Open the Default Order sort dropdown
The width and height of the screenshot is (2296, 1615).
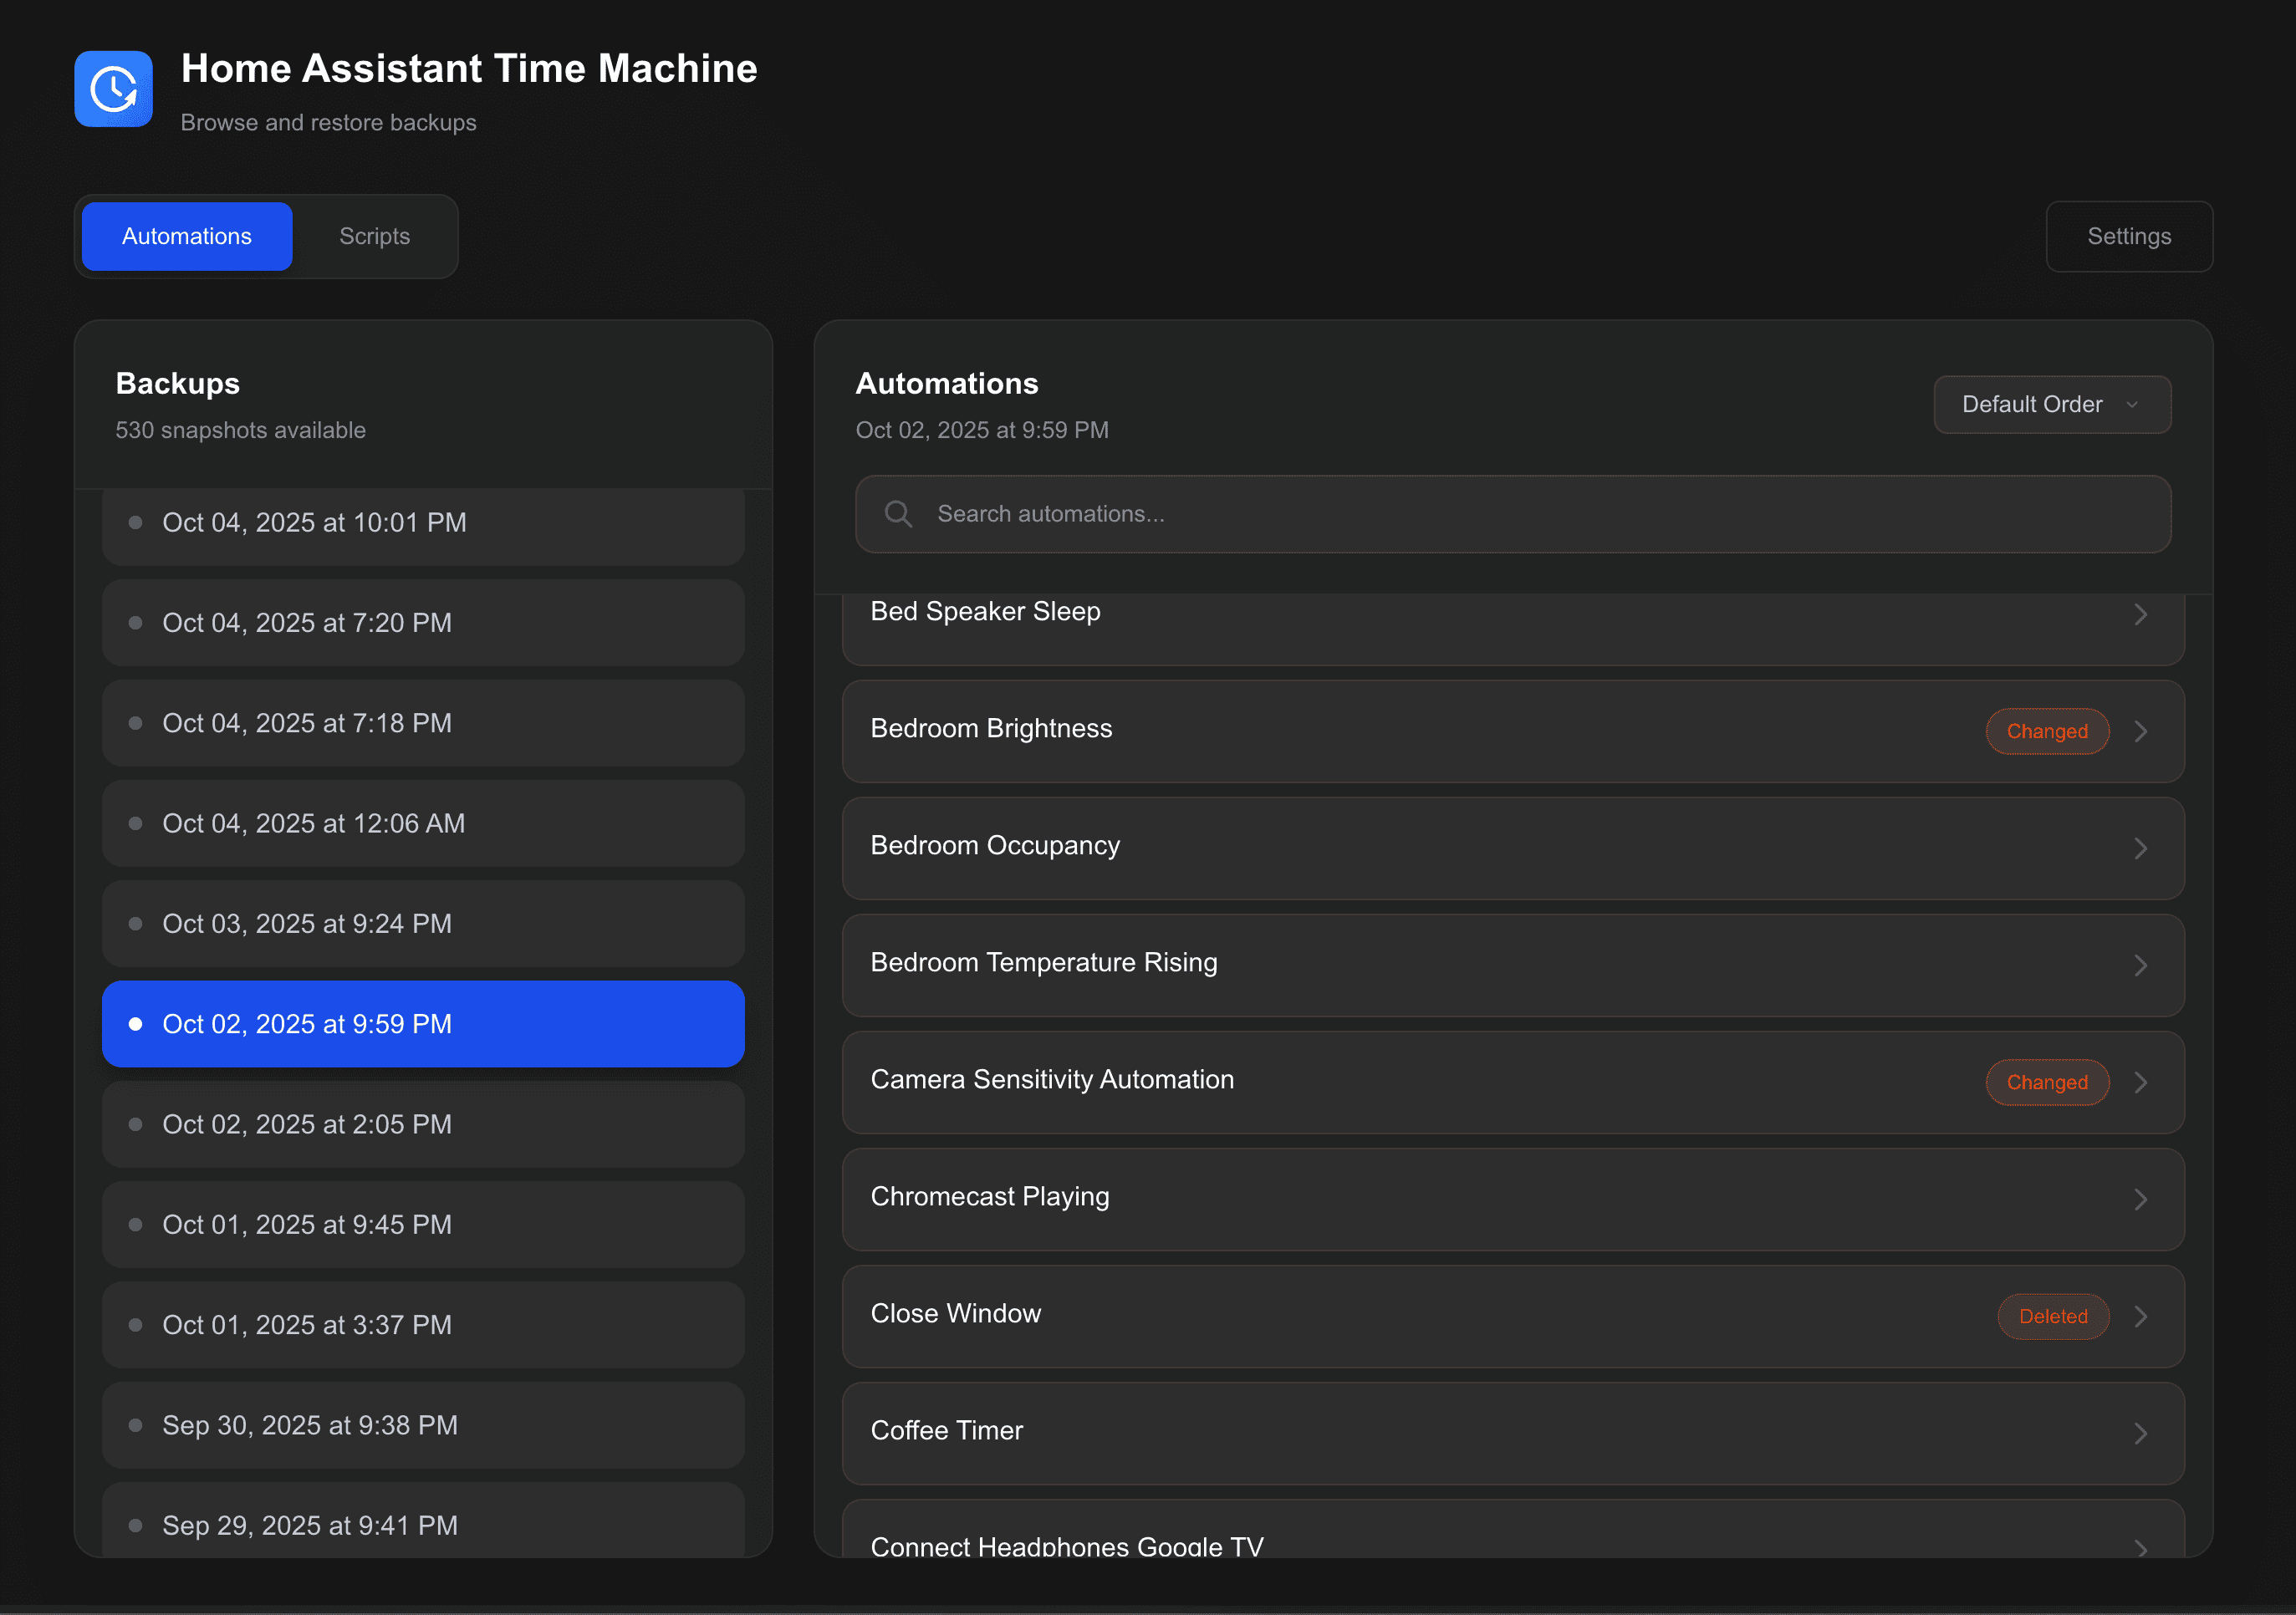click(x=2051, y=404)
